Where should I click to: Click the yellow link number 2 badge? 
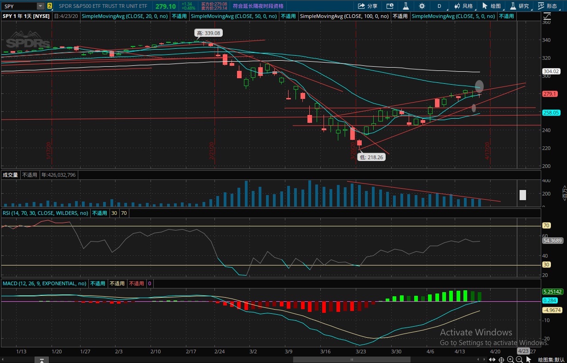tap(50, 6)
